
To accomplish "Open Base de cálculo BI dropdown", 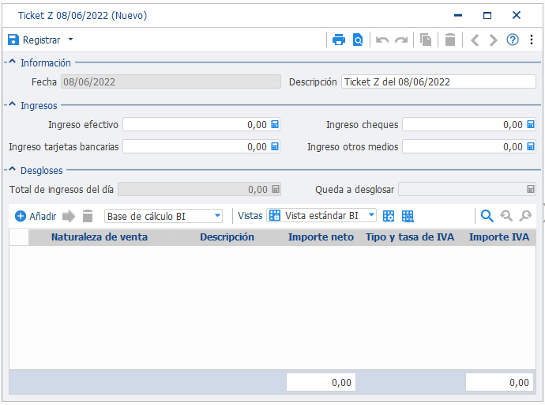I will [x=217, y=216].
